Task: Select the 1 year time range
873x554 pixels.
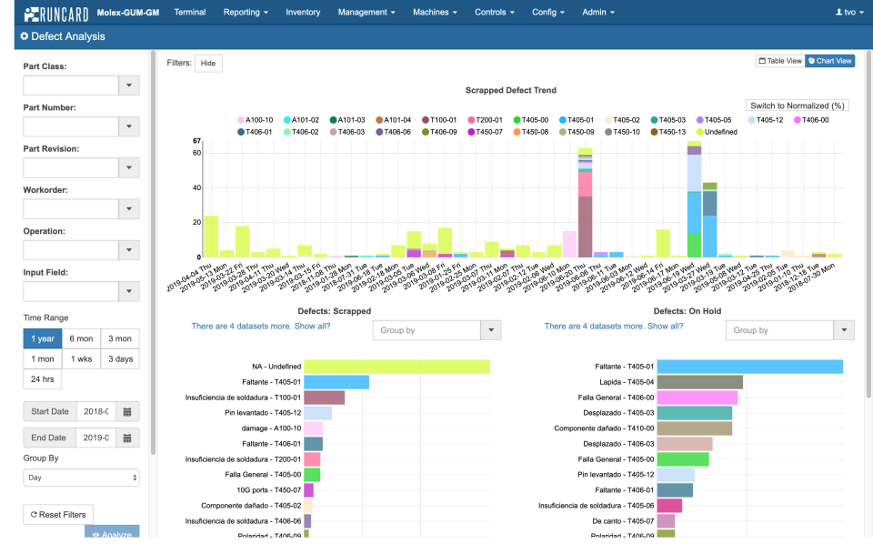Action: coord(43,338)
